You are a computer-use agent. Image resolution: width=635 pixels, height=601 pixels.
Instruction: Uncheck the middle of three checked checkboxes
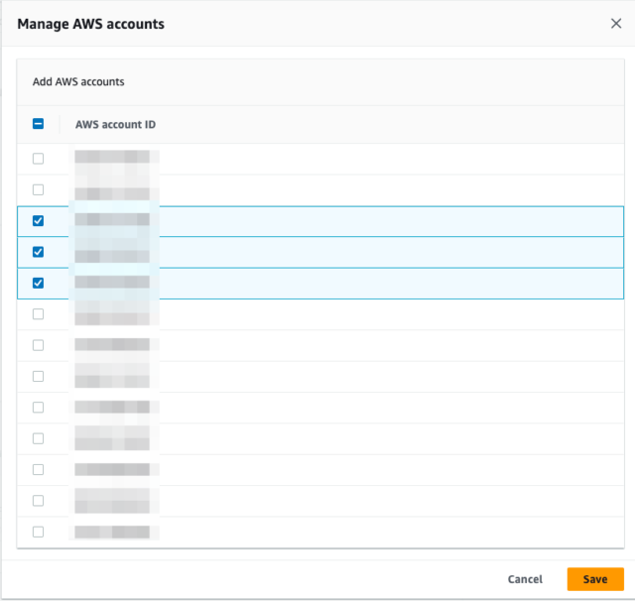38,252
